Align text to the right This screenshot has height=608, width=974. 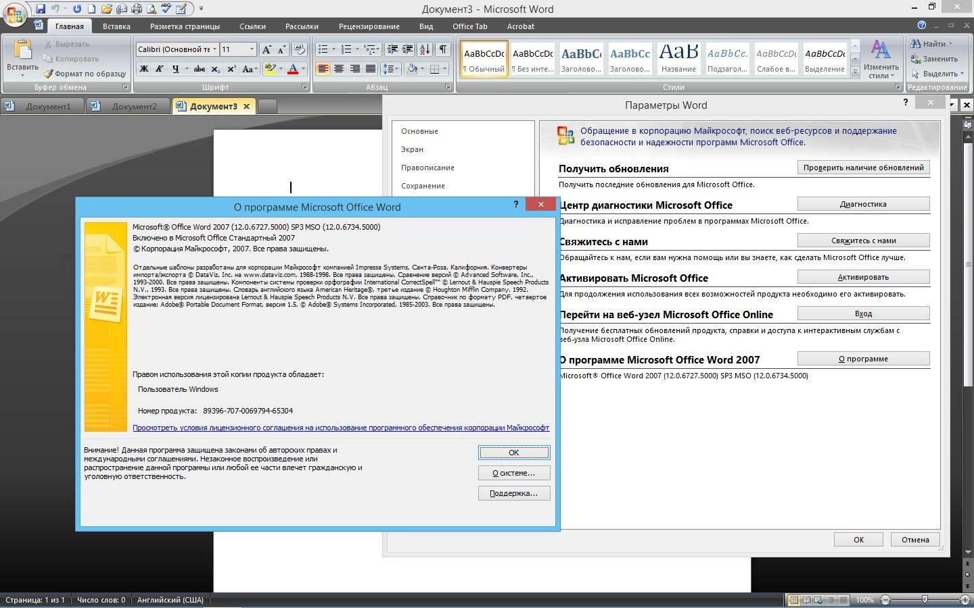point(354,69)
